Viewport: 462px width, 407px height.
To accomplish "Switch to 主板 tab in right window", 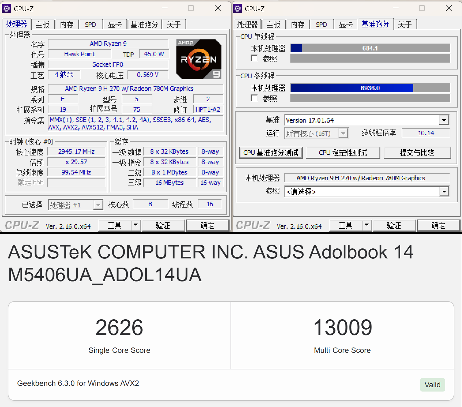I will 274,25.
